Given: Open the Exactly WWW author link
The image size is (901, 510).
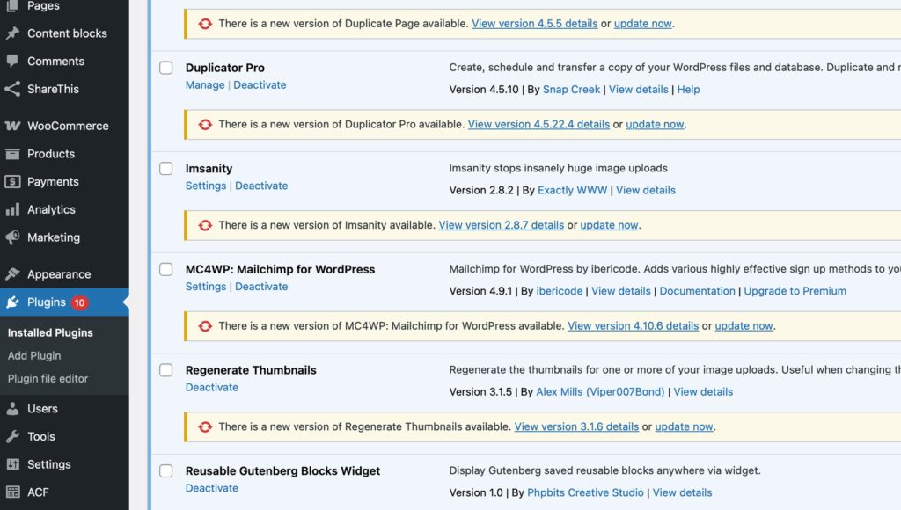Looking at the screenshot, I should pos(572,190).
